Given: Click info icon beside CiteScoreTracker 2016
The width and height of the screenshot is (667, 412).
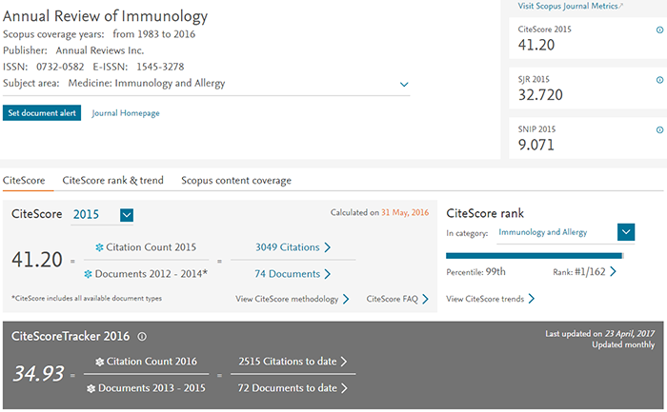Looking at the screenshot, I should pyautogui.click(x=142, y=336).
